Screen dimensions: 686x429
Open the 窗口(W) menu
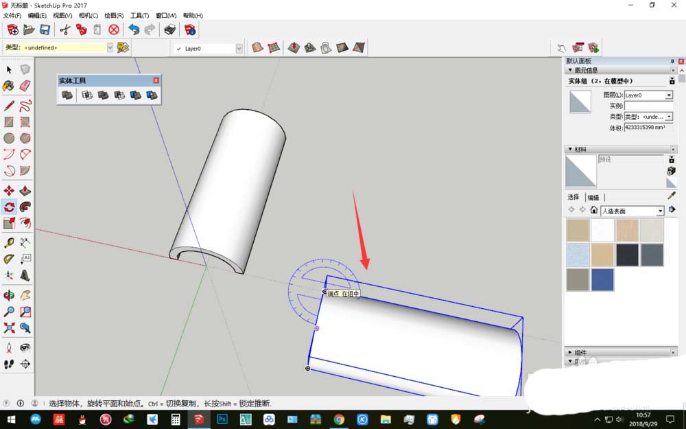tap(166, 15)
